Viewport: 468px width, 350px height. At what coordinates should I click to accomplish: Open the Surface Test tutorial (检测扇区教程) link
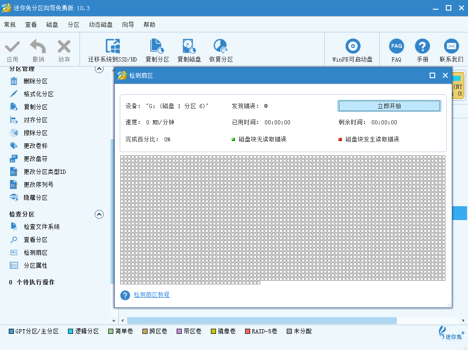[152, 295]
